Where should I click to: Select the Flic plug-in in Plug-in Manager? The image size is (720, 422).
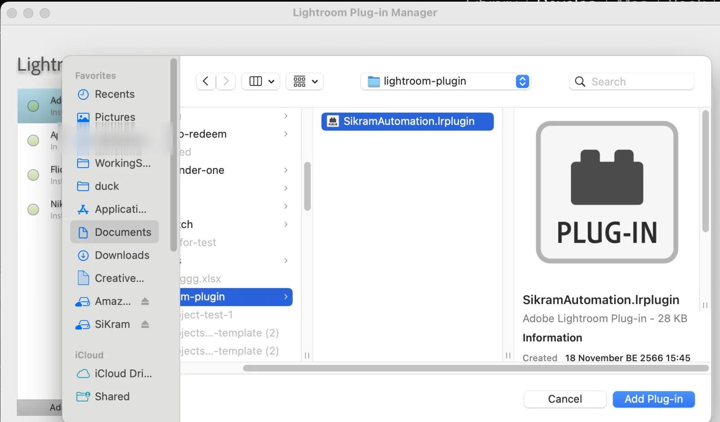[40, 175]
